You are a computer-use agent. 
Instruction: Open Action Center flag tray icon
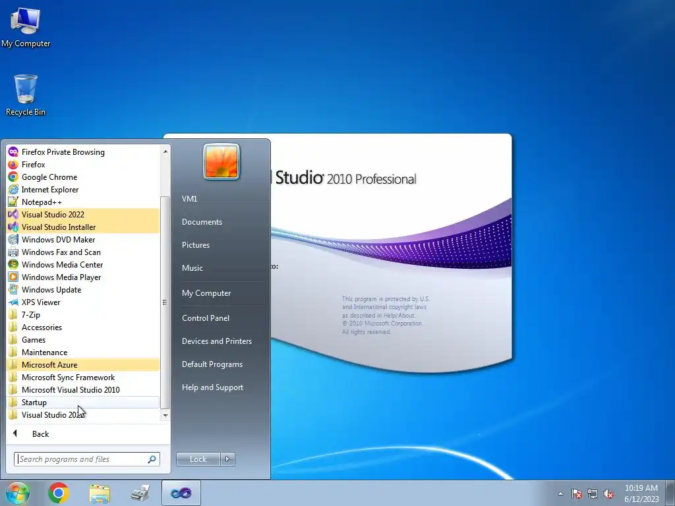(x=576, y=494)
